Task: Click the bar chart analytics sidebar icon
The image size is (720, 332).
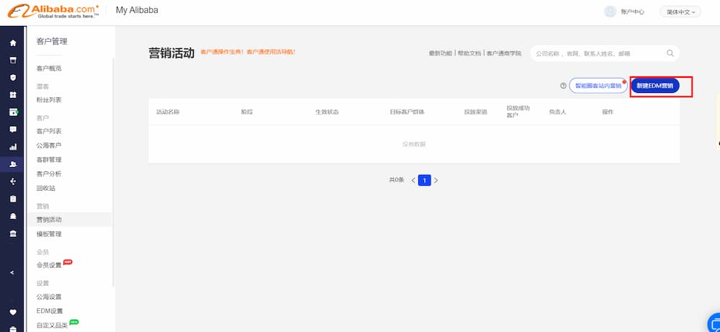Action: click(12, 147)
